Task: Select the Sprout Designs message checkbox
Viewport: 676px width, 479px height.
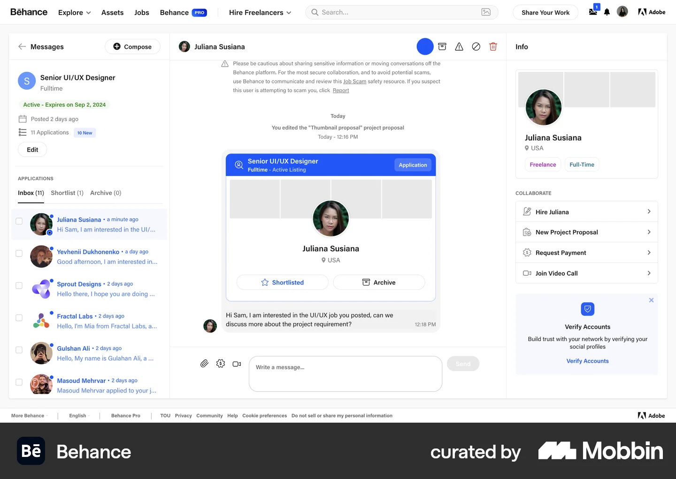Action: point(19,286)
